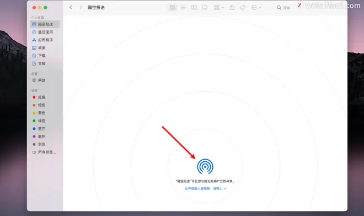The height and width of the screenshot is (216, 364).
Task: Maximize the window with green button
Action: [x=45, y=8]
